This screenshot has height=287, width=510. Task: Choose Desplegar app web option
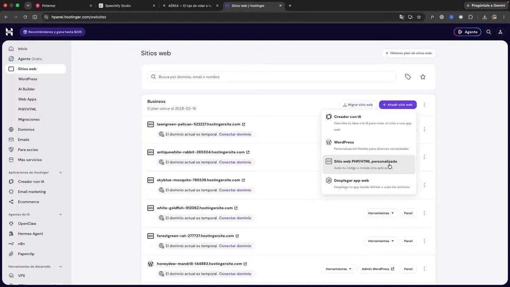click(x=369, y=183)
